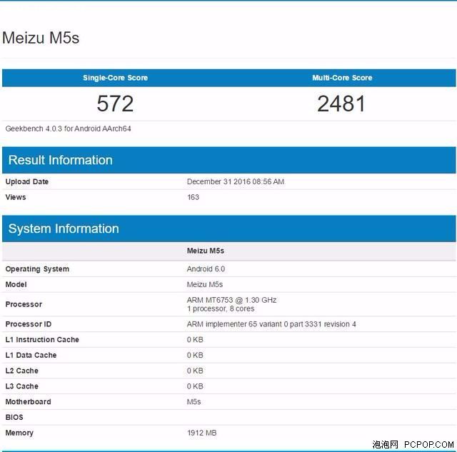Select the ARM implementer 65 variant value

pos(271,324)
